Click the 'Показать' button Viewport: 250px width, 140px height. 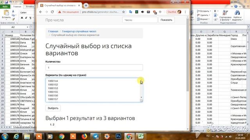pyautogui.click(x=166, y=20)
